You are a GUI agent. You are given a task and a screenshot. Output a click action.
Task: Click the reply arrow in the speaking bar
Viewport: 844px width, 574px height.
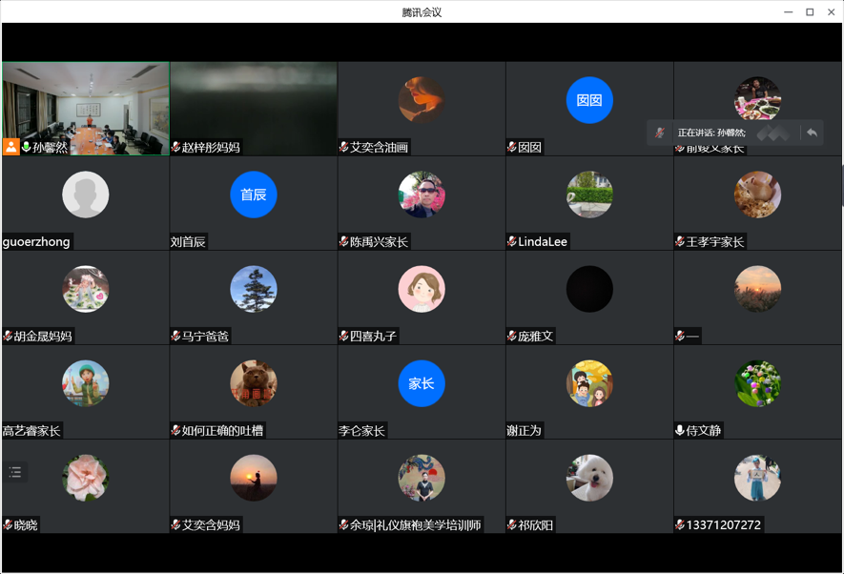pos(812,133)
